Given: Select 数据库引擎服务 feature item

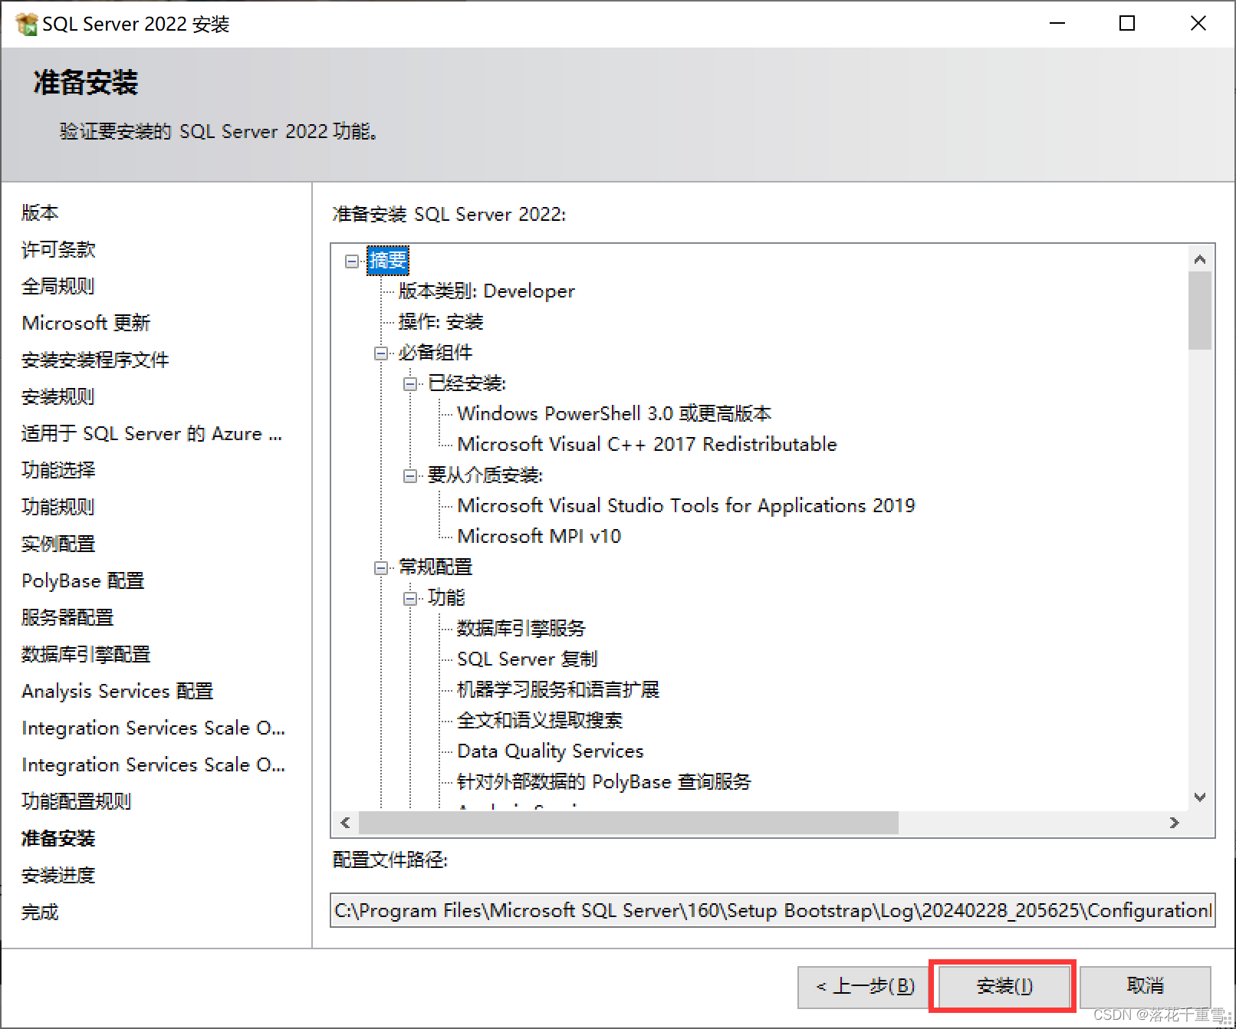Looking at the screenshot, I should tap(521, 629).
